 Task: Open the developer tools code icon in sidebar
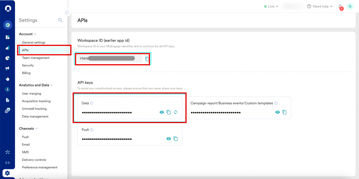8,163
